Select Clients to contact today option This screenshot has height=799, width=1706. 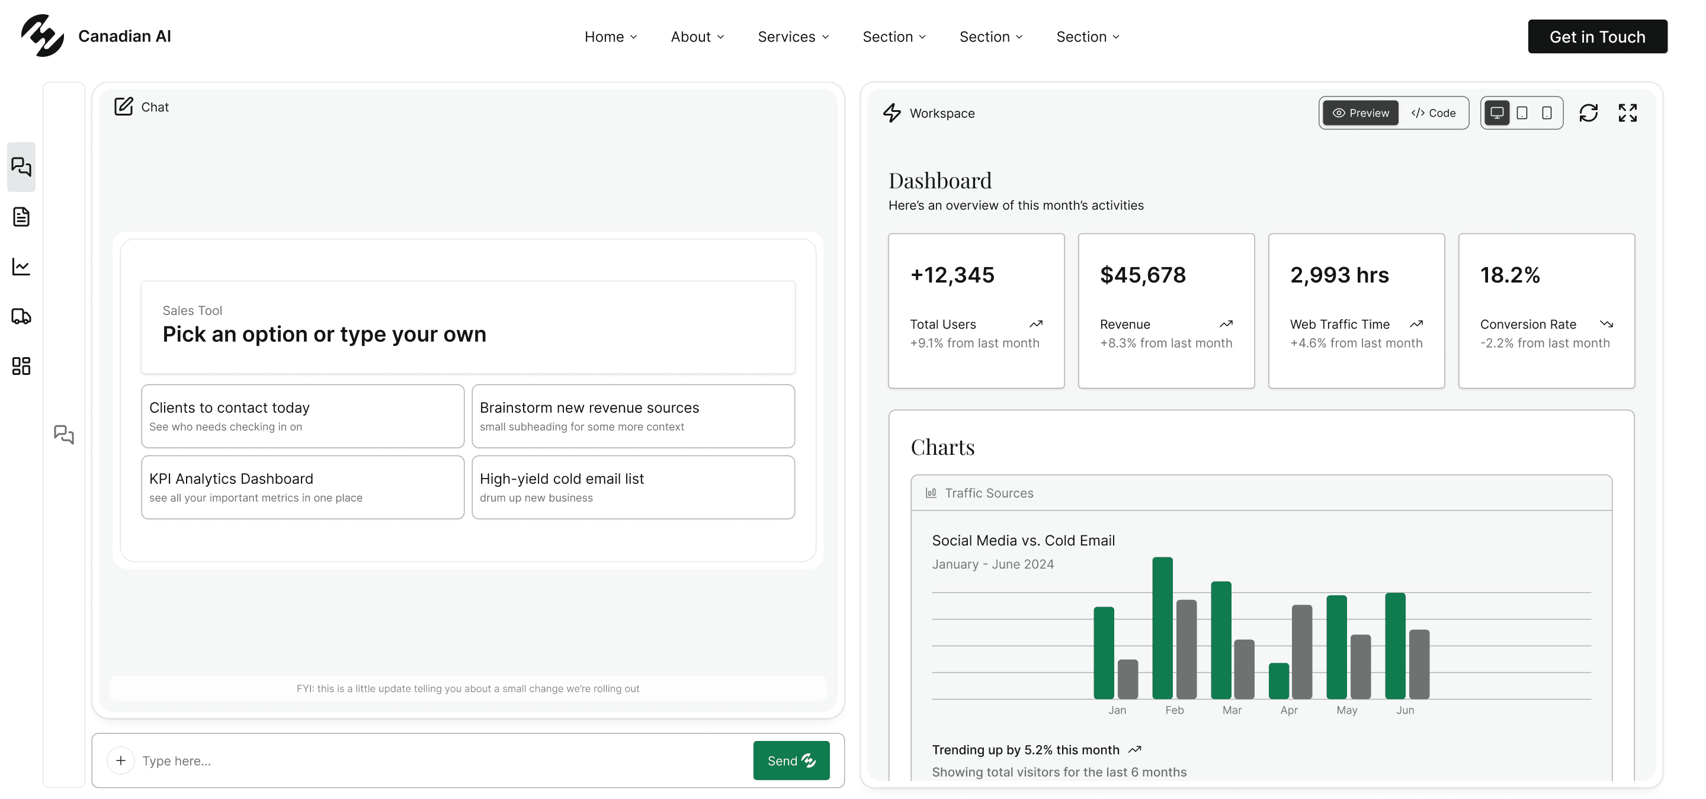303,416
